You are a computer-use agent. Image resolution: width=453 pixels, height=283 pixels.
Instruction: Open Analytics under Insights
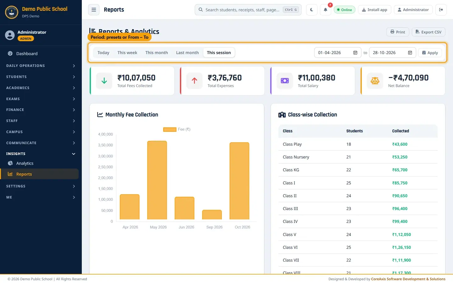pos(39,163)
